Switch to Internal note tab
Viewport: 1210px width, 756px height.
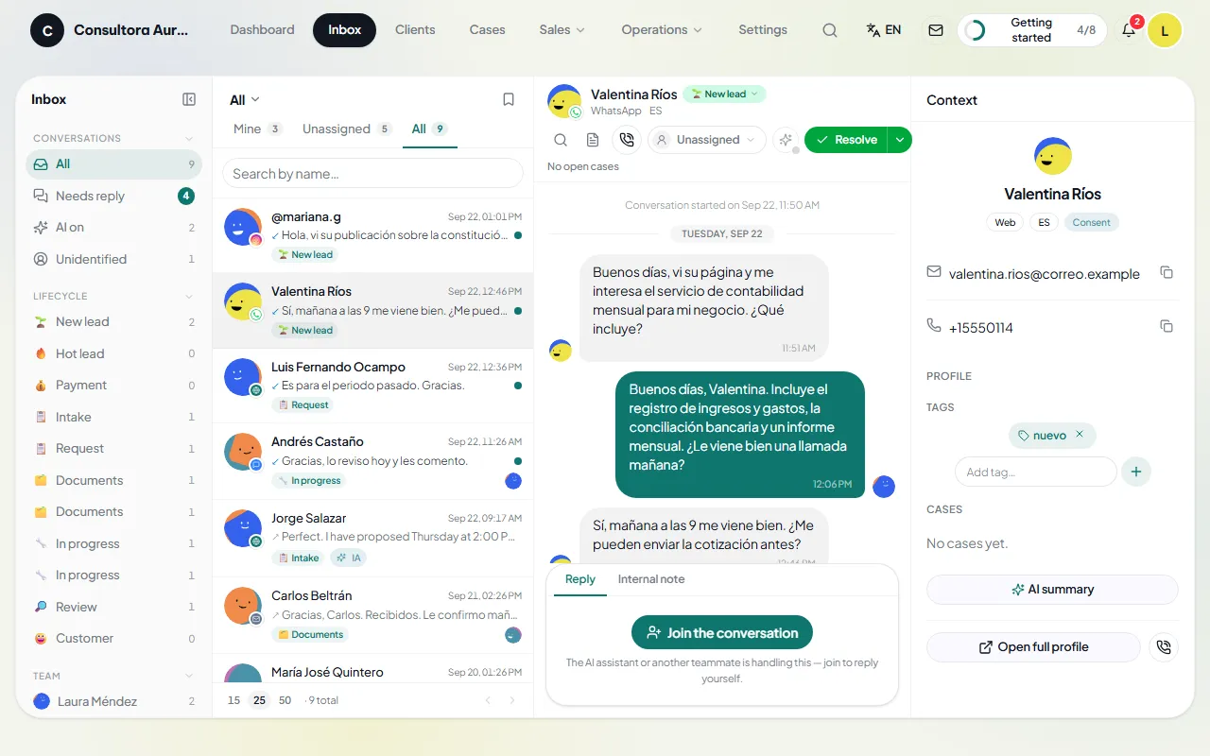(651, 579)
